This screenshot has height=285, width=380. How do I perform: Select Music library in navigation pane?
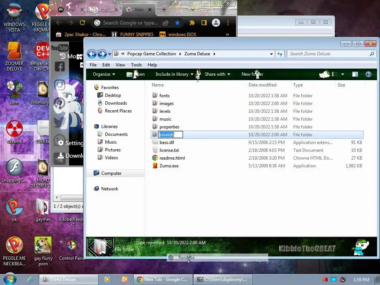coord(111,142)
